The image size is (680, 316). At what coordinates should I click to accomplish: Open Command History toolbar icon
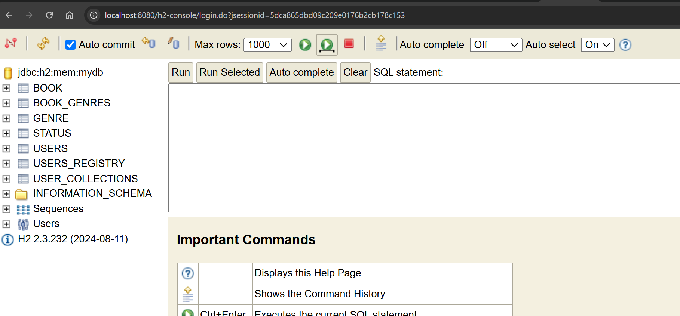click(381, 43)
